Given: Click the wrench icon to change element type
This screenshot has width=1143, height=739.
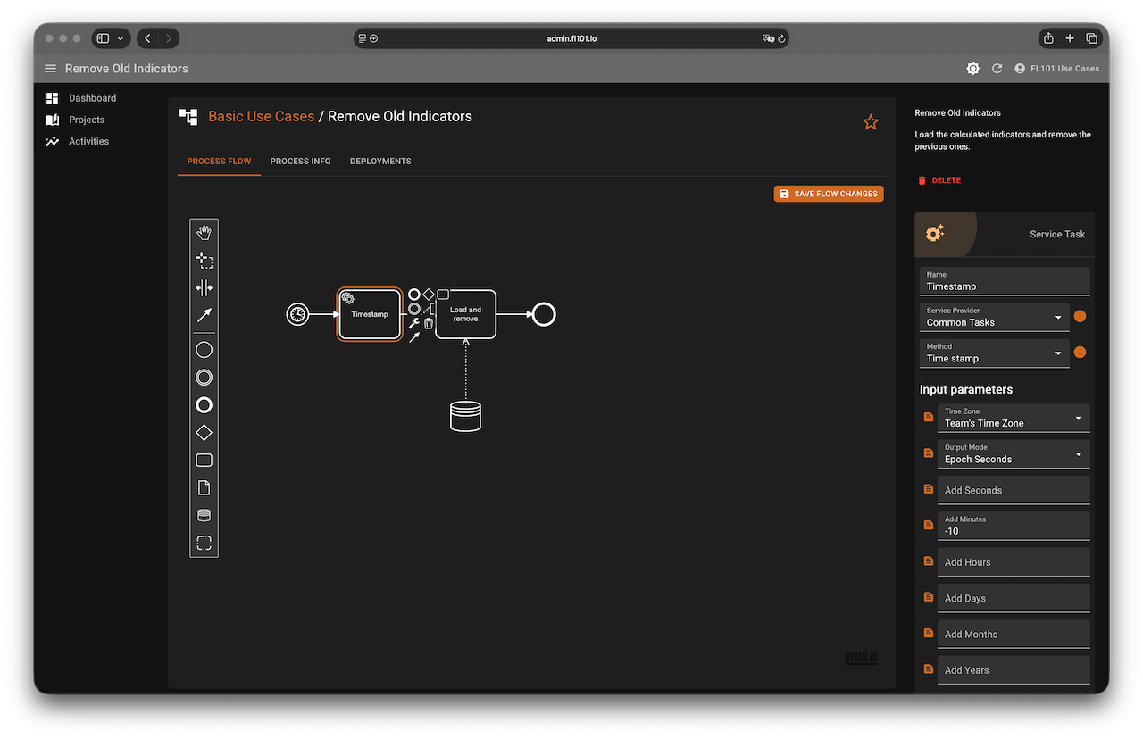Looking at the screenshot, I should point(413,323).
